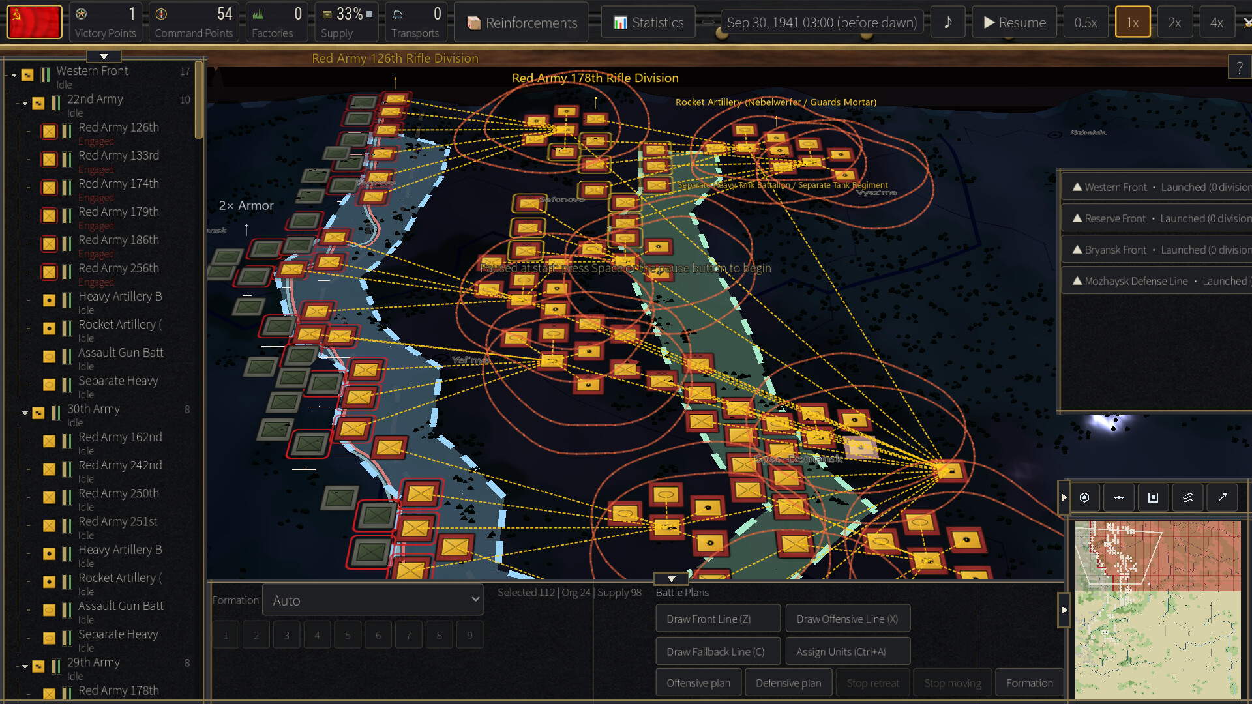Click the Red Army 256th unit icon
The height and width of the screenshot is (704, 1252).
49,272
